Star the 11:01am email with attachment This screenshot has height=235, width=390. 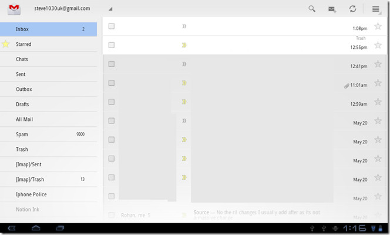coord(378,83)
